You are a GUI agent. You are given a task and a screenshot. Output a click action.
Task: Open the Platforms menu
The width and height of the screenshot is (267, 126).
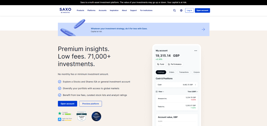tap(92, 10)
